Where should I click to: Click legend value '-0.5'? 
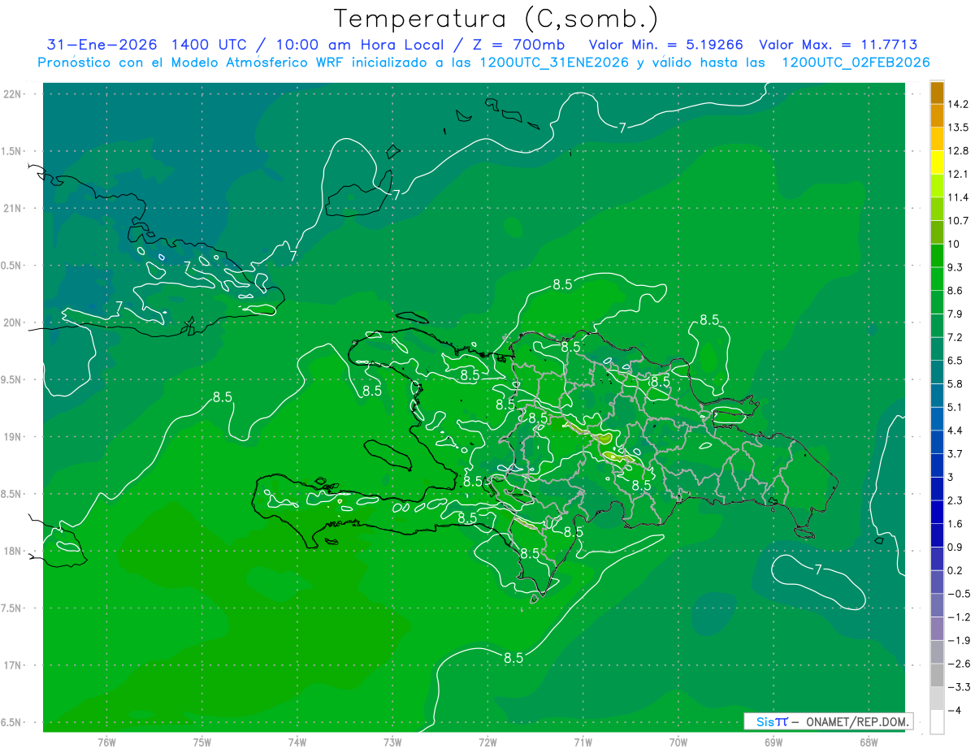(x=958, y=594)
